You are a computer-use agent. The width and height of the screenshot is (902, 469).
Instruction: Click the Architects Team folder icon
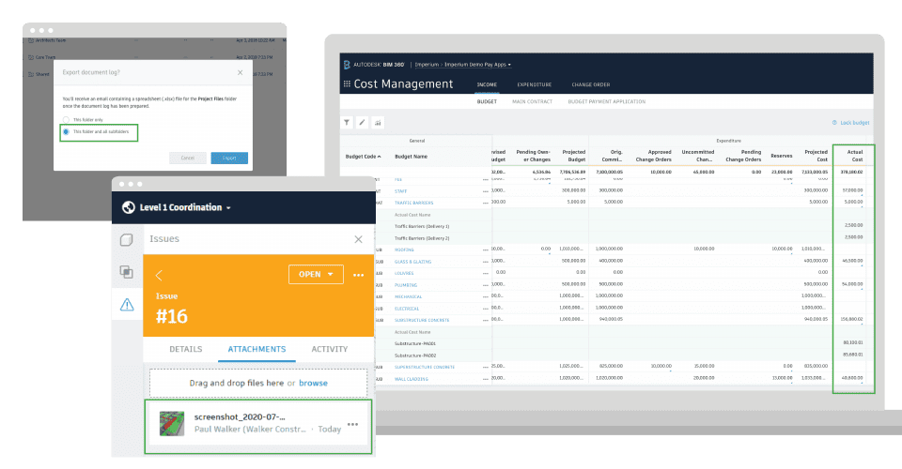click(31, 40)
